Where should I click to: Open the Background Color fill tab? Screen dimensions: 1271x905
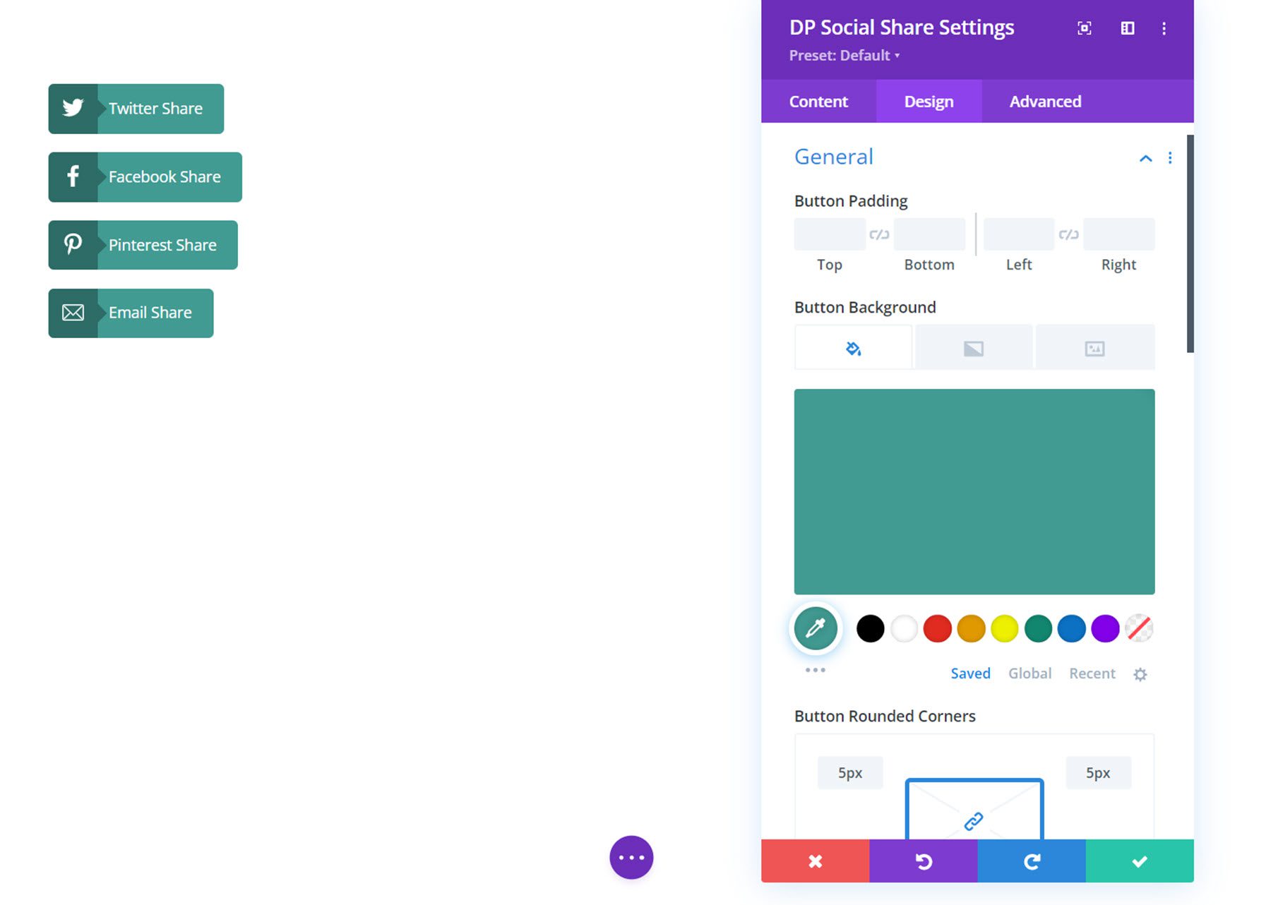(x=852, y=347)
